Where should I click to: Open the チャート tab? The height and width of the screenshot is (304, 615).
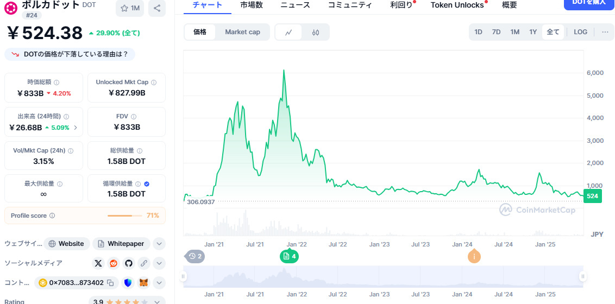pos(208,5)
